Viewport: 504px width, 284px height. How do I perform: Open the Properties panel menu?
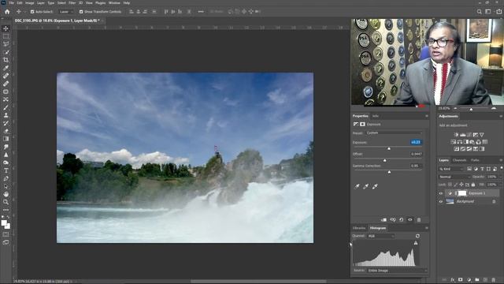(x=427, y=116)
